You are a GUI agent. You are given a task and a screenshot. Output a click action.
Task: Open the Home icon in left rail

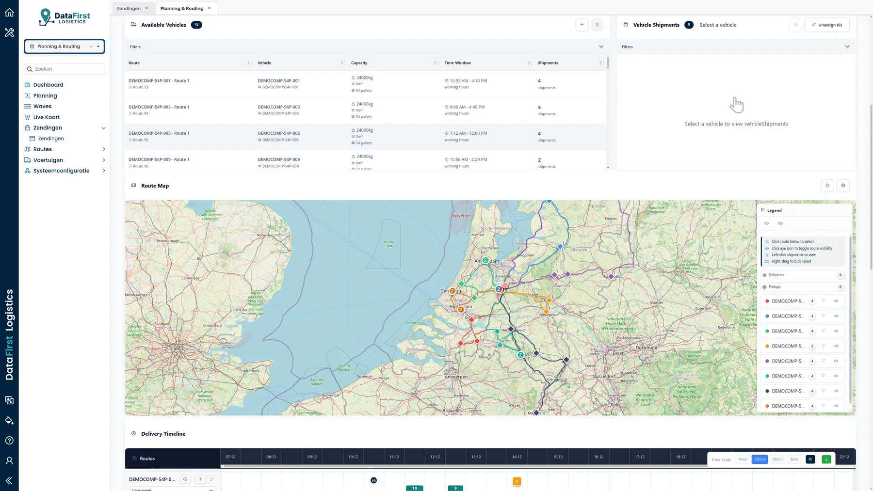[9, 13]
